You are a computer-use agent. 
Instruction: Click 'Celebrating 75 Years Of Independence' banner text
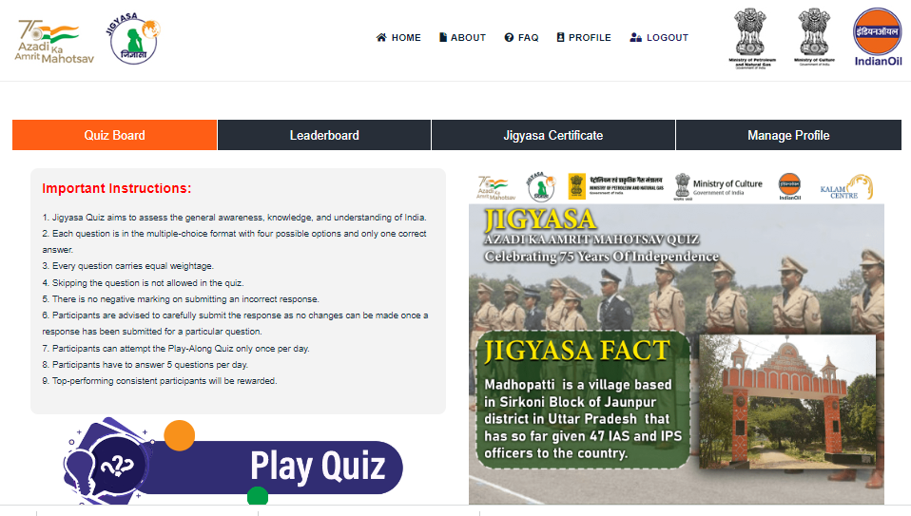tap(602, 256)
